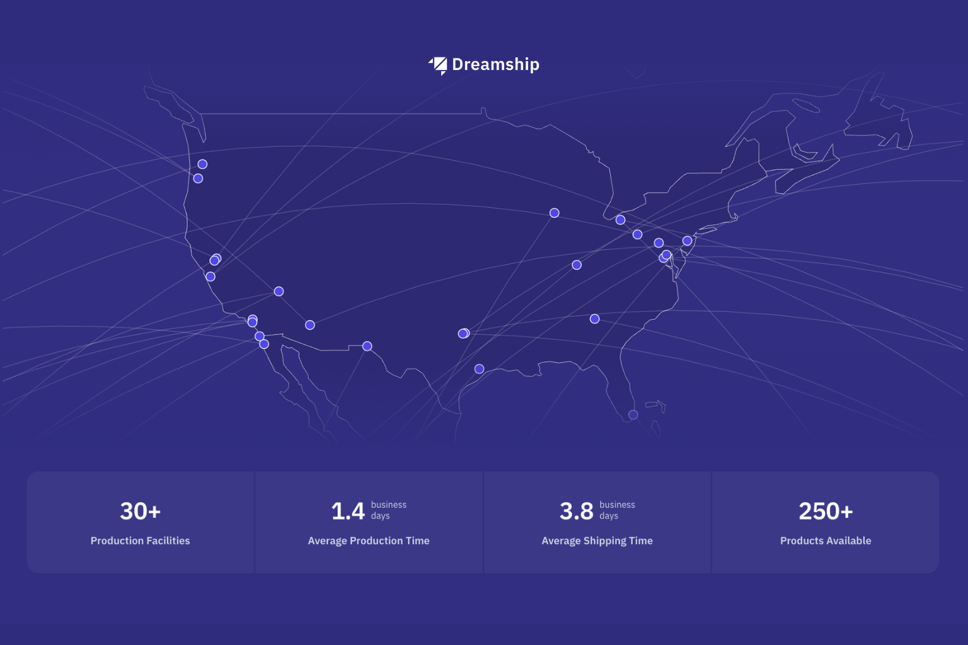Select the marker near Chicago by Lake Michigan
Screen dimensions: 968x645
[555, 213]
